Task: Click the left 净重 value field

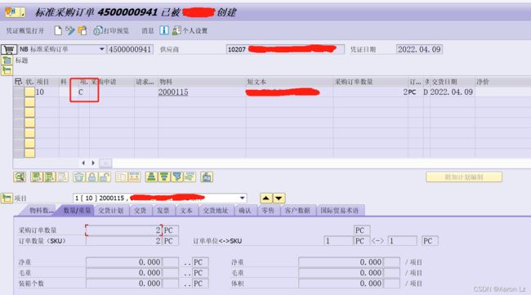Action: click(123, 262)
